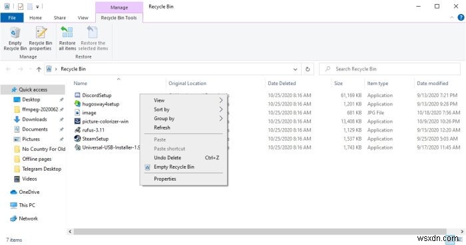Click the Quick access star icon
Image resolution: width=466 pixels, height=245 pixels.
point(14,90)
